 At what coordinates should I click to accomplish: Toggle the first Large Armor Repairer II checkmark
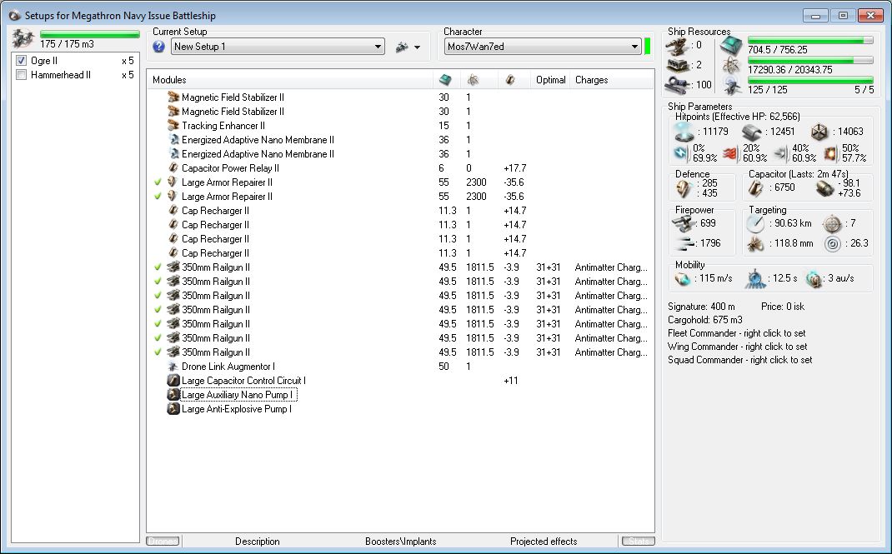[158, 182]
